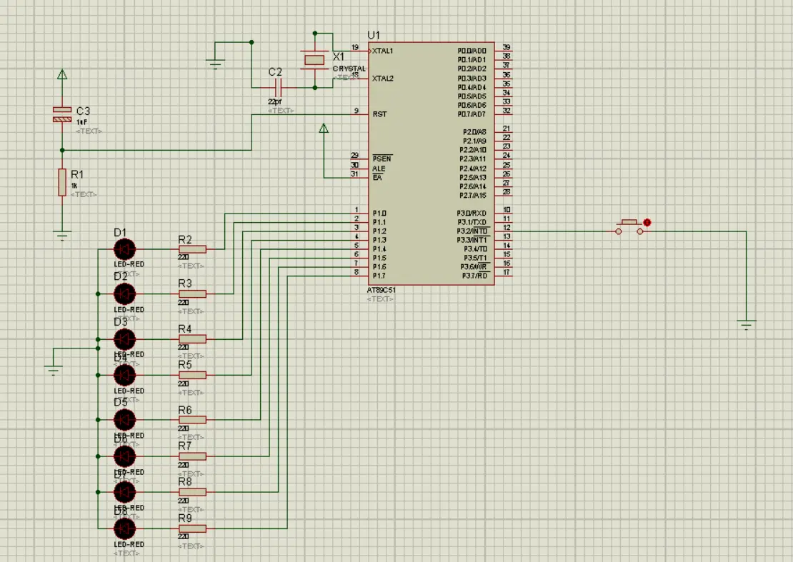Click resistor R5 symbol

(x=192, y=375)
